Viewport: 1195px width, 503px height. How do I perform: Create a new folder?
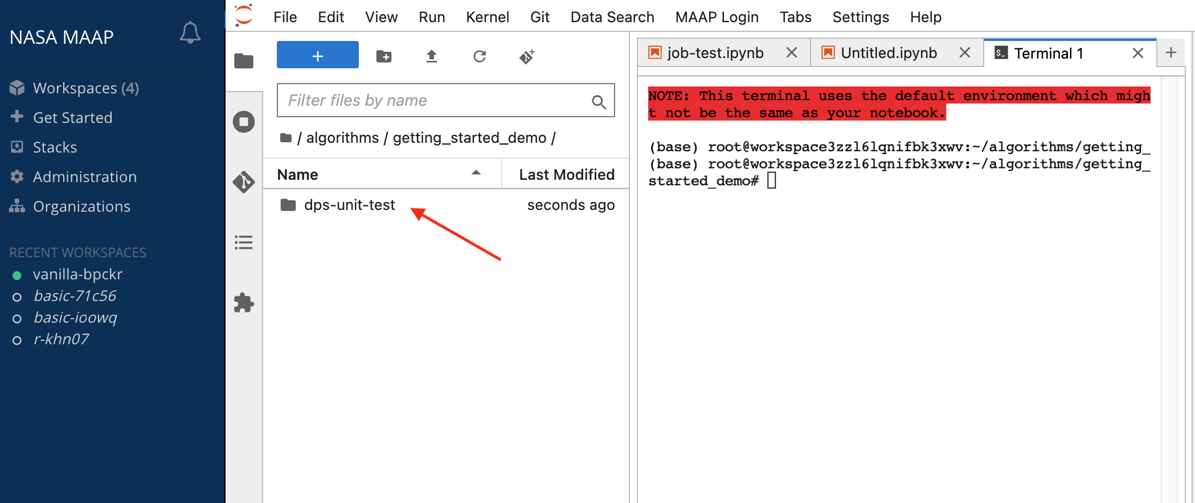[x=384, y=56]
